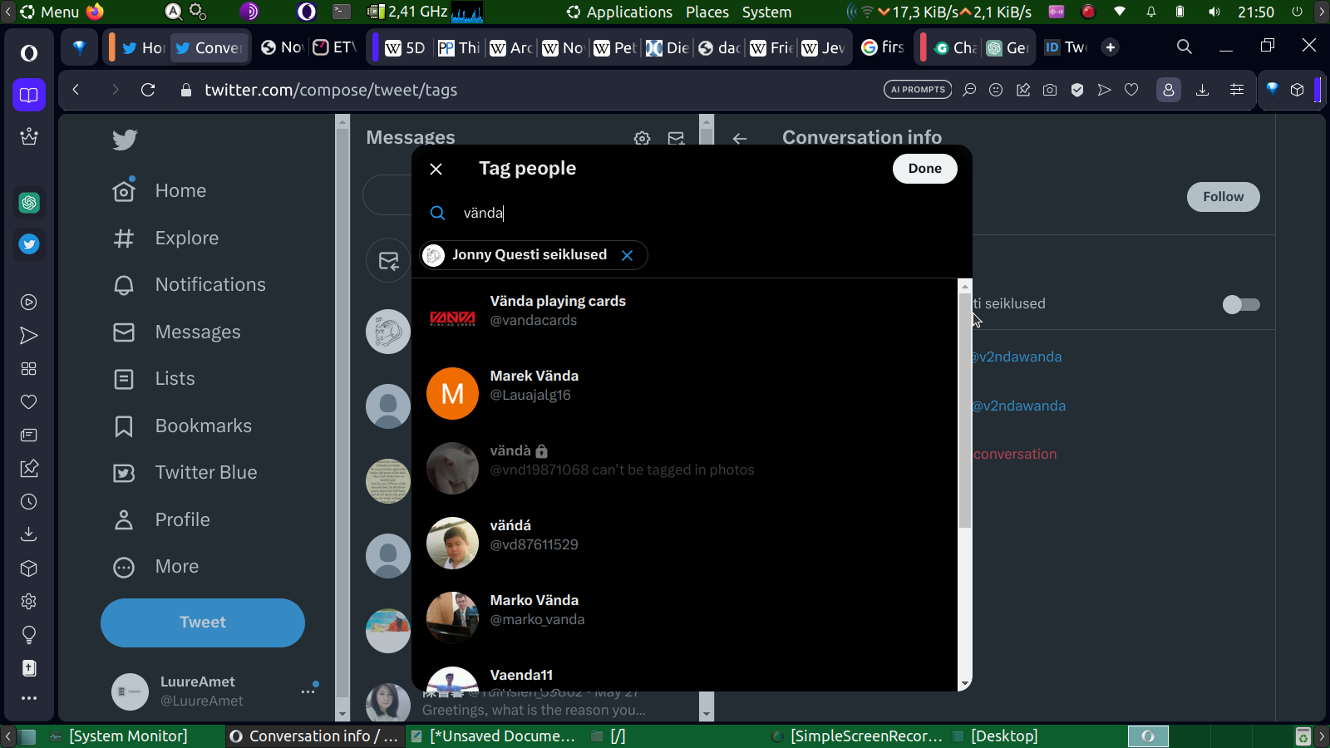Select Vända playing cards from results
This screenshot has height=748, width=1330.
pos(685,317)
